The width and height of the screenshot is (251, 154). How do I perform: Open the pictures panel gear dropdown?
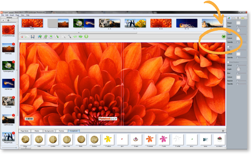(9, 20)
